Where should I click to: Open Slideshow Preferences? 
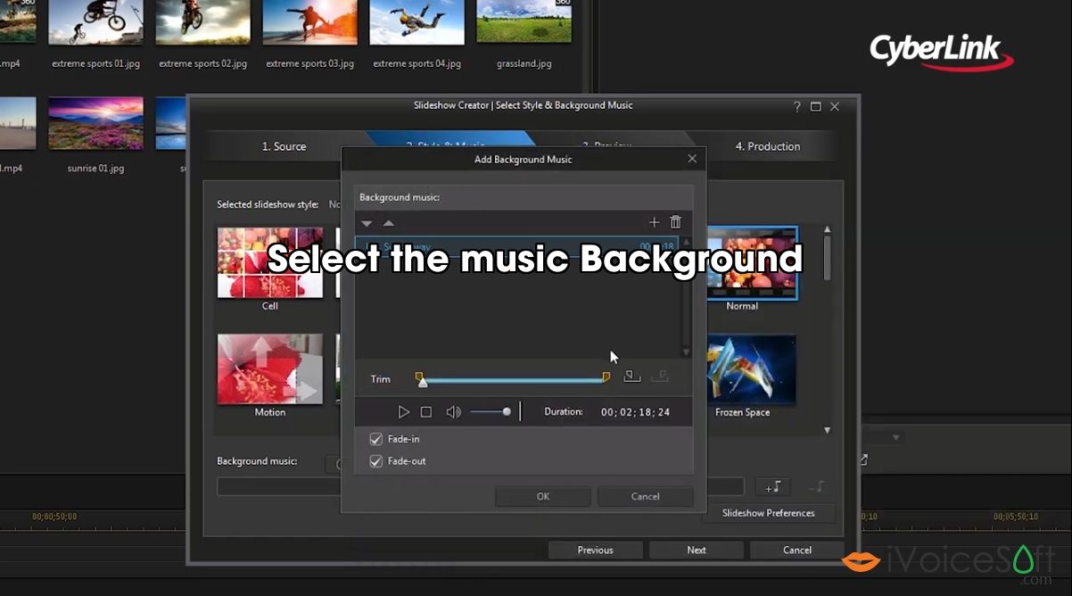(x=768, y=513)
